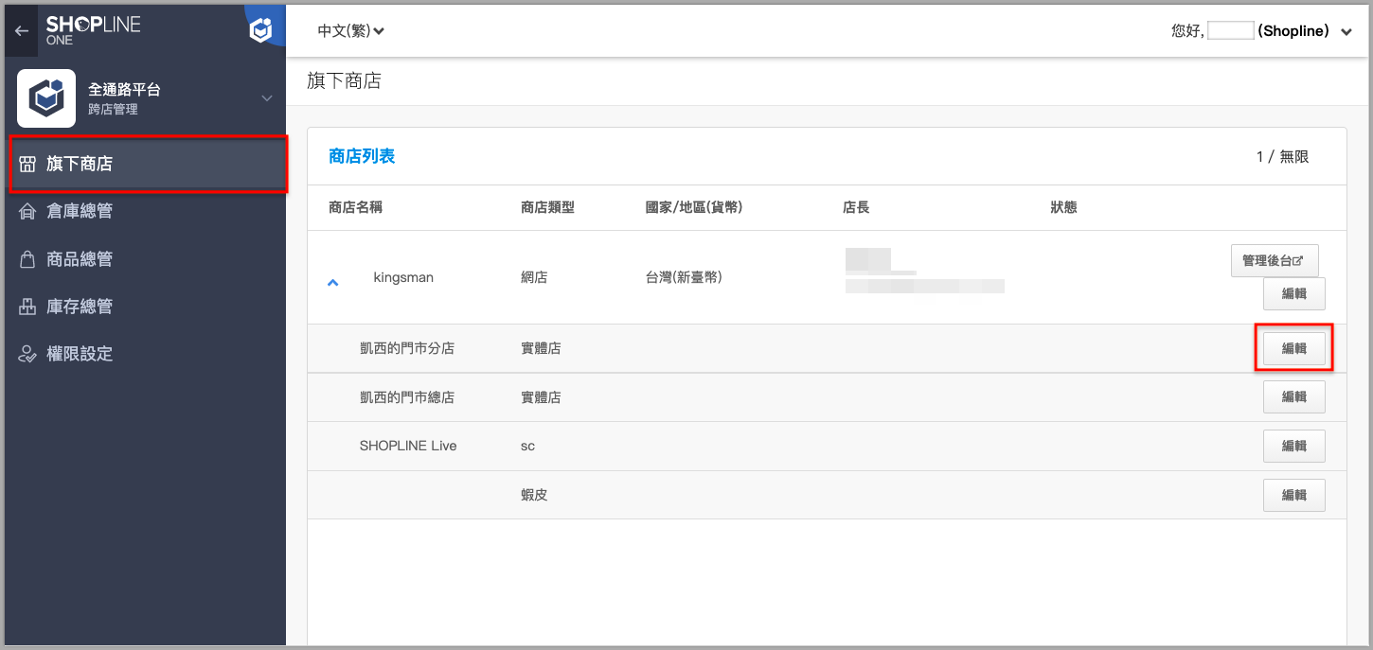Viewport: 1373px width, 650px height.
Task: Collapse the kingsman store row chevron
Action: coord(332,282)
